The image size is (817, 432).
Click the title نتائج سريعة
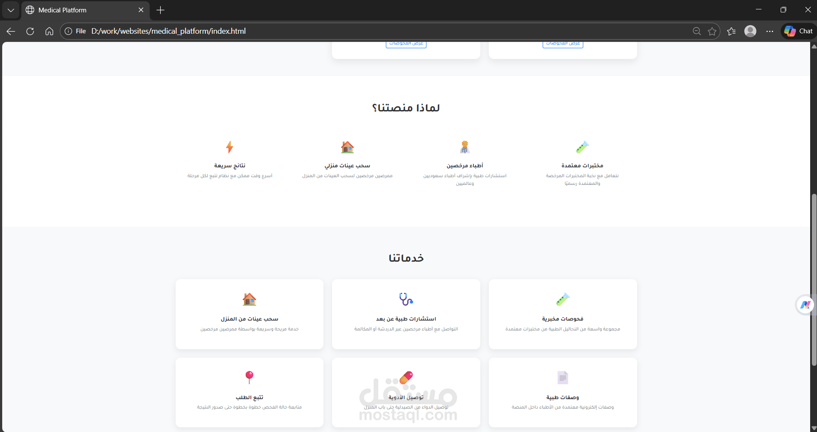[229, 166]
